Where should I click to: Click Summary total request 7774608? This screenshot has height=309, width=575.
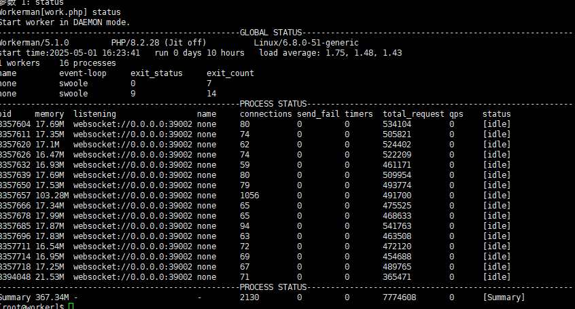[400, 297]
